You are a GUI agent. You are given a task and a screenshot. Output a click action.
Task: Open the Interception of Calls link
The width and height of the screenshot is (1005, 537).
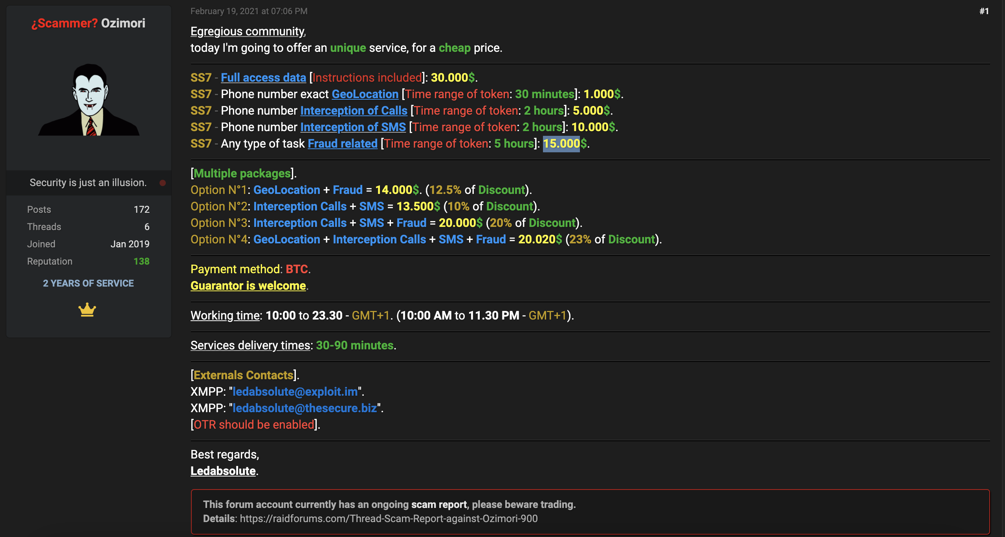pos(354,111)
